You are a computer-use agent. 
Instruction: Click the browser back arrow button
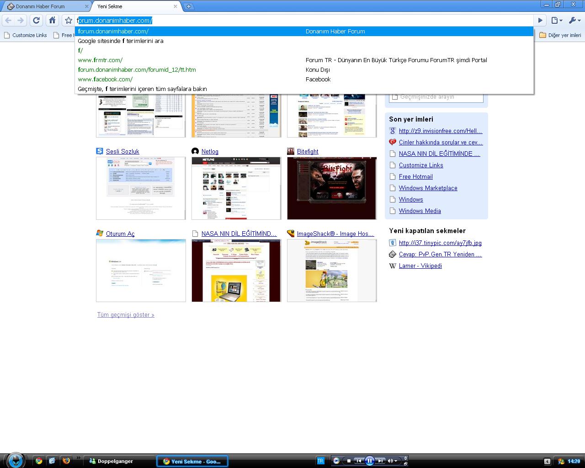(8, 20)
